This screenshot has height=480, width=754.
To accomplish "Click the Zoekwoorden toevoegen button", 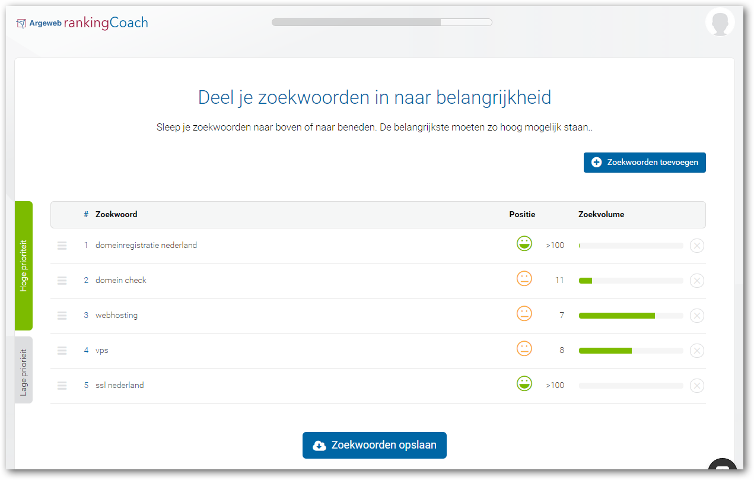I will coord(645,163).
